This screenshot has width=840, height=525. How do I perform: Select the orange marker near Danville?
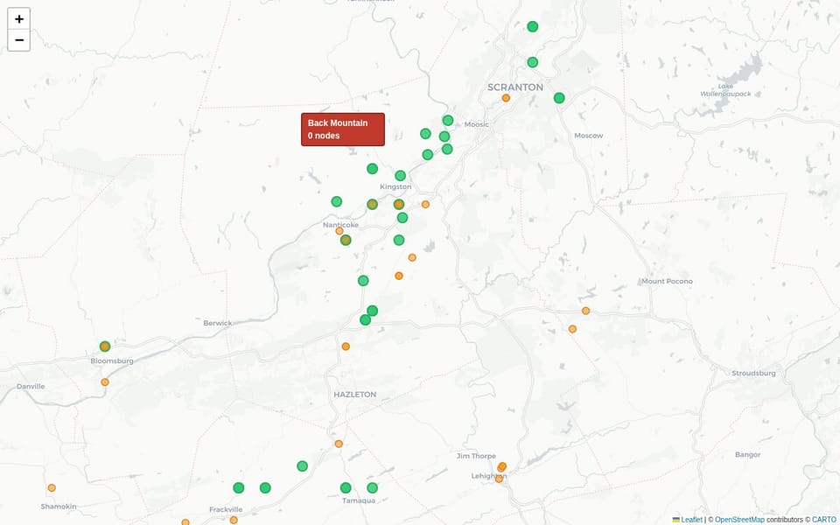point(105,382)
